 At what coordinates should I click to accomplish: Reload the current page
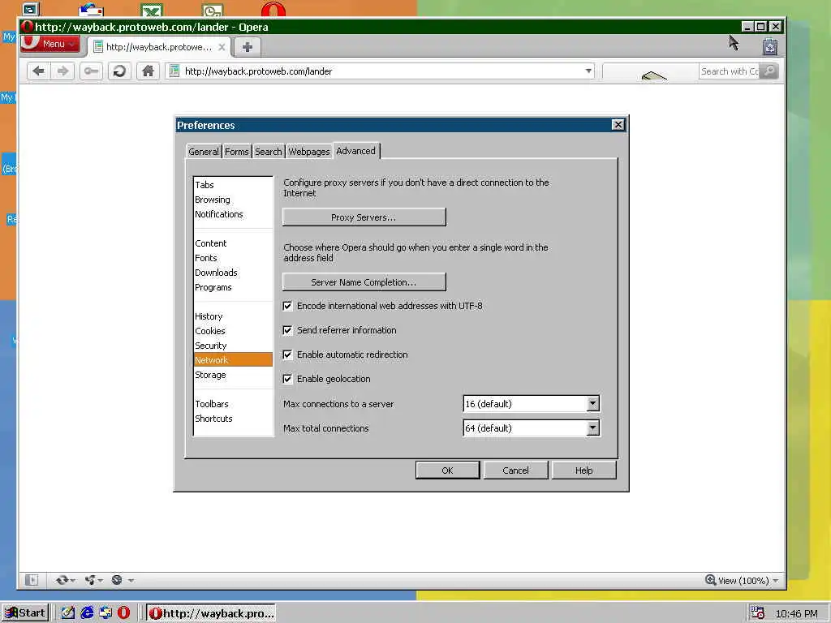tap(120, 71)
